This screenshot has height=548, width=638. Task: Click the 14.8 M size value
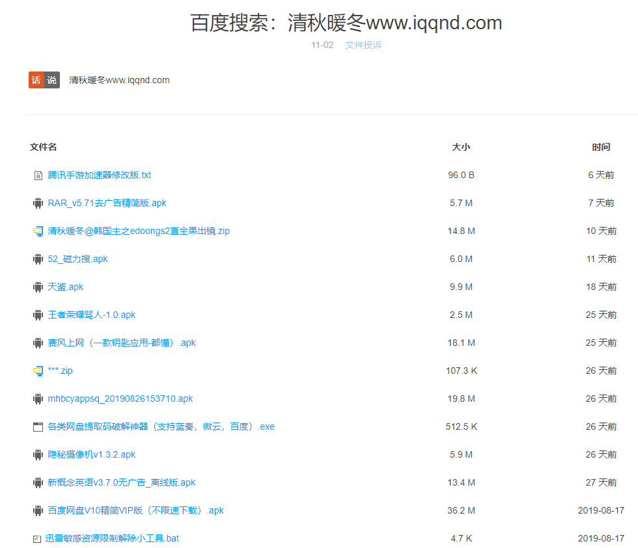461,231
